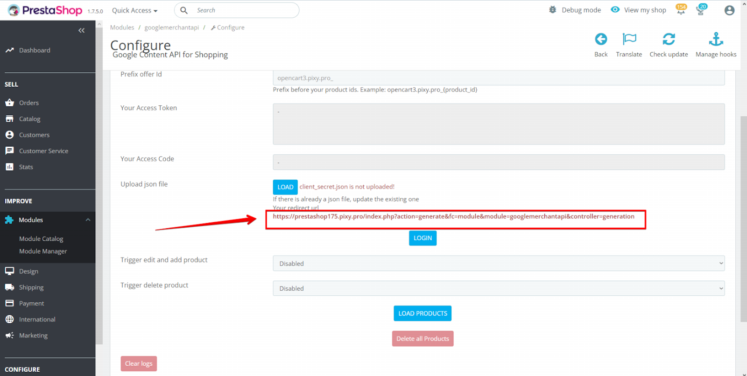
Task: Click Delete all Products button
Action: tap(423, 339)
